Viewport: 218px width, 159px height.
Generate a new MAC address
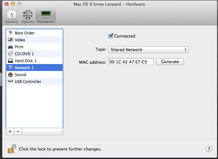[x=170, y=62]
